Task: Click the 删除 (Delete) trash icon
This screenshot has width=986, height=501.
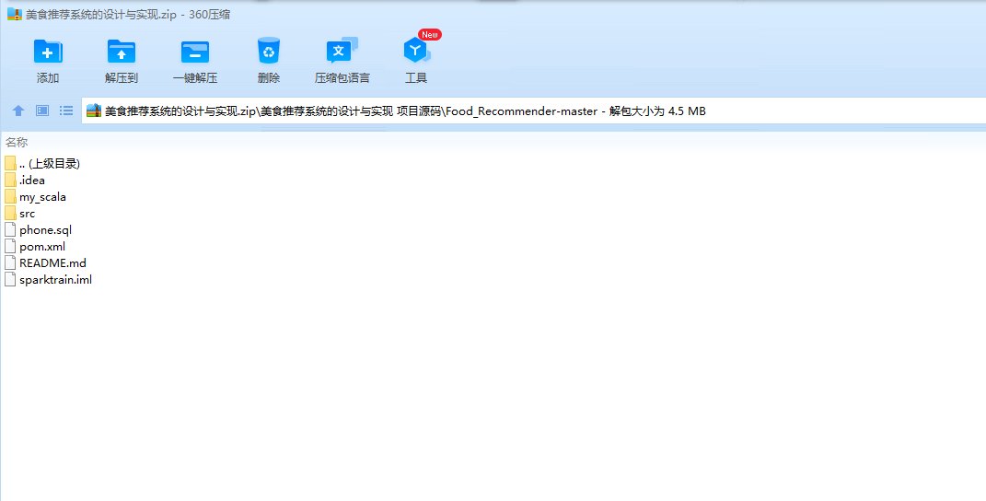Action: [x=269, y=51]
